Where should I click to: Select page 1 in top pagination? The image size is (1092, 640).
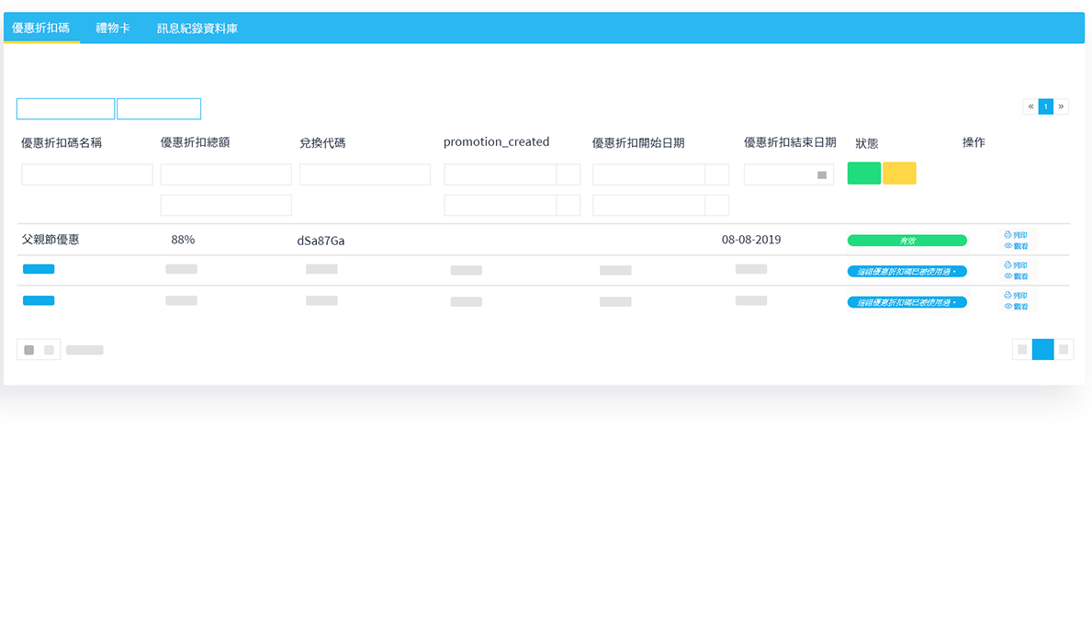click(x=1045, y=107)
